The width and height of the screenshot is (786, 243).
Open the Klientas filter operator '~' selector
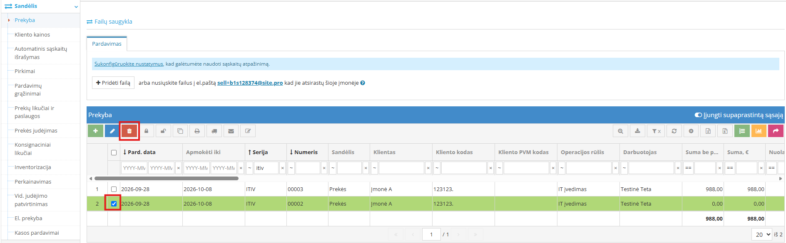pyautogui.click(x=375, y=168)
